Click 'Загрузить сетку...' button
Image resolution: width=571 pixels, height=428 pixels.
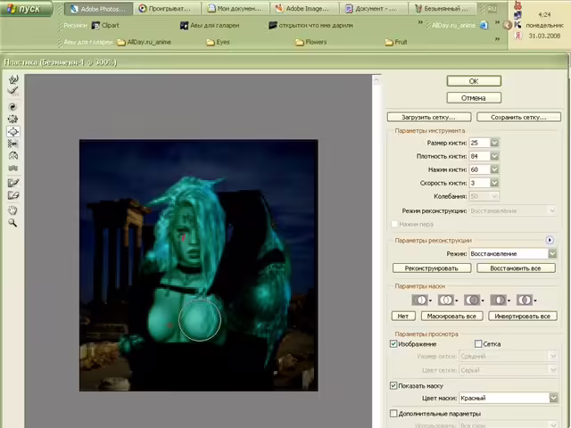pyautogui.click(x=429, y=117)
